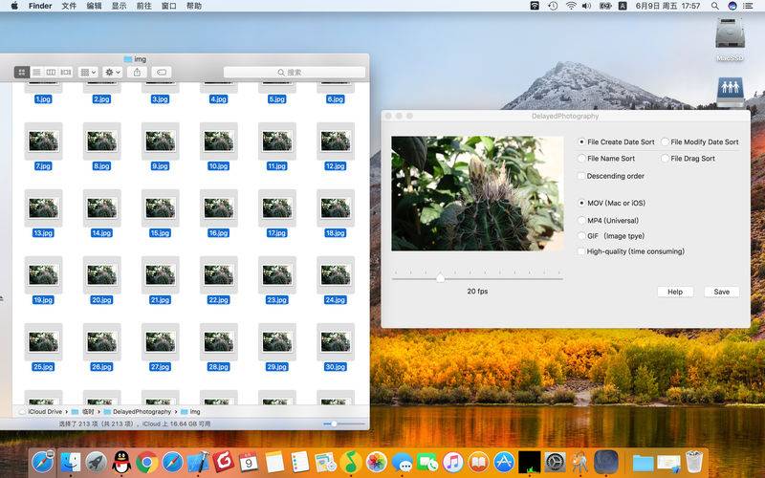Open the Trash in the Dock
This screenshot has height=478, width=765.
(x=694, y=462)
